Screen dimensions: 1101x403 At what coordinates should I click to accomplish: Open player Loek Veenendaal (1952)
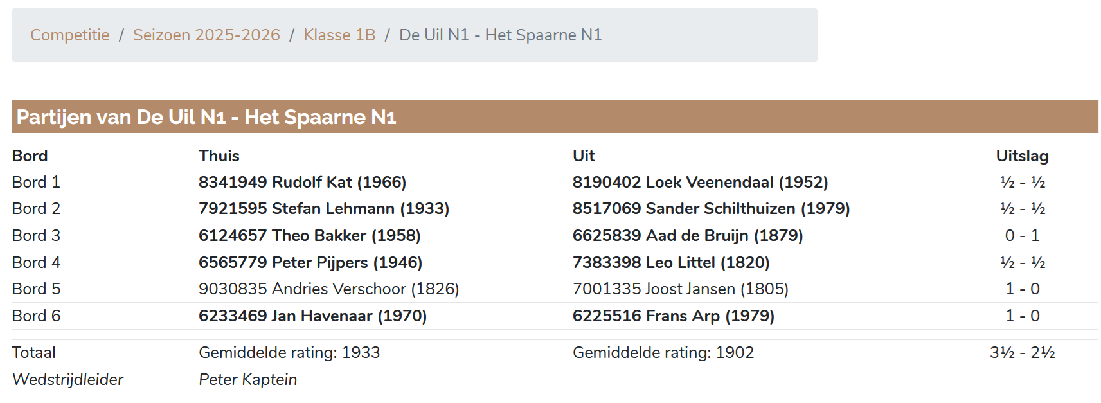coord(700,182)
